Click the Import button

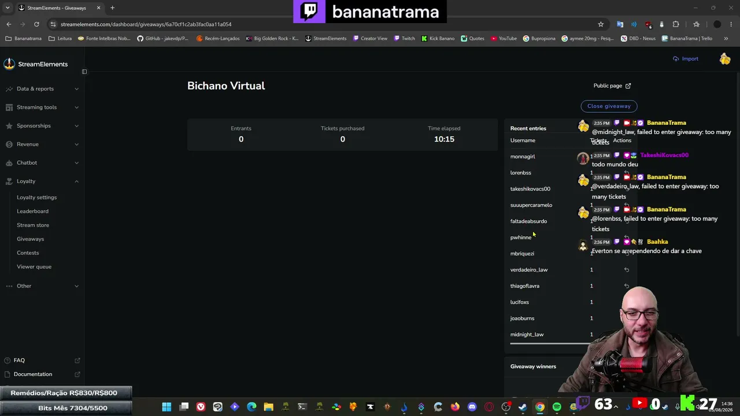coord(686,59)
